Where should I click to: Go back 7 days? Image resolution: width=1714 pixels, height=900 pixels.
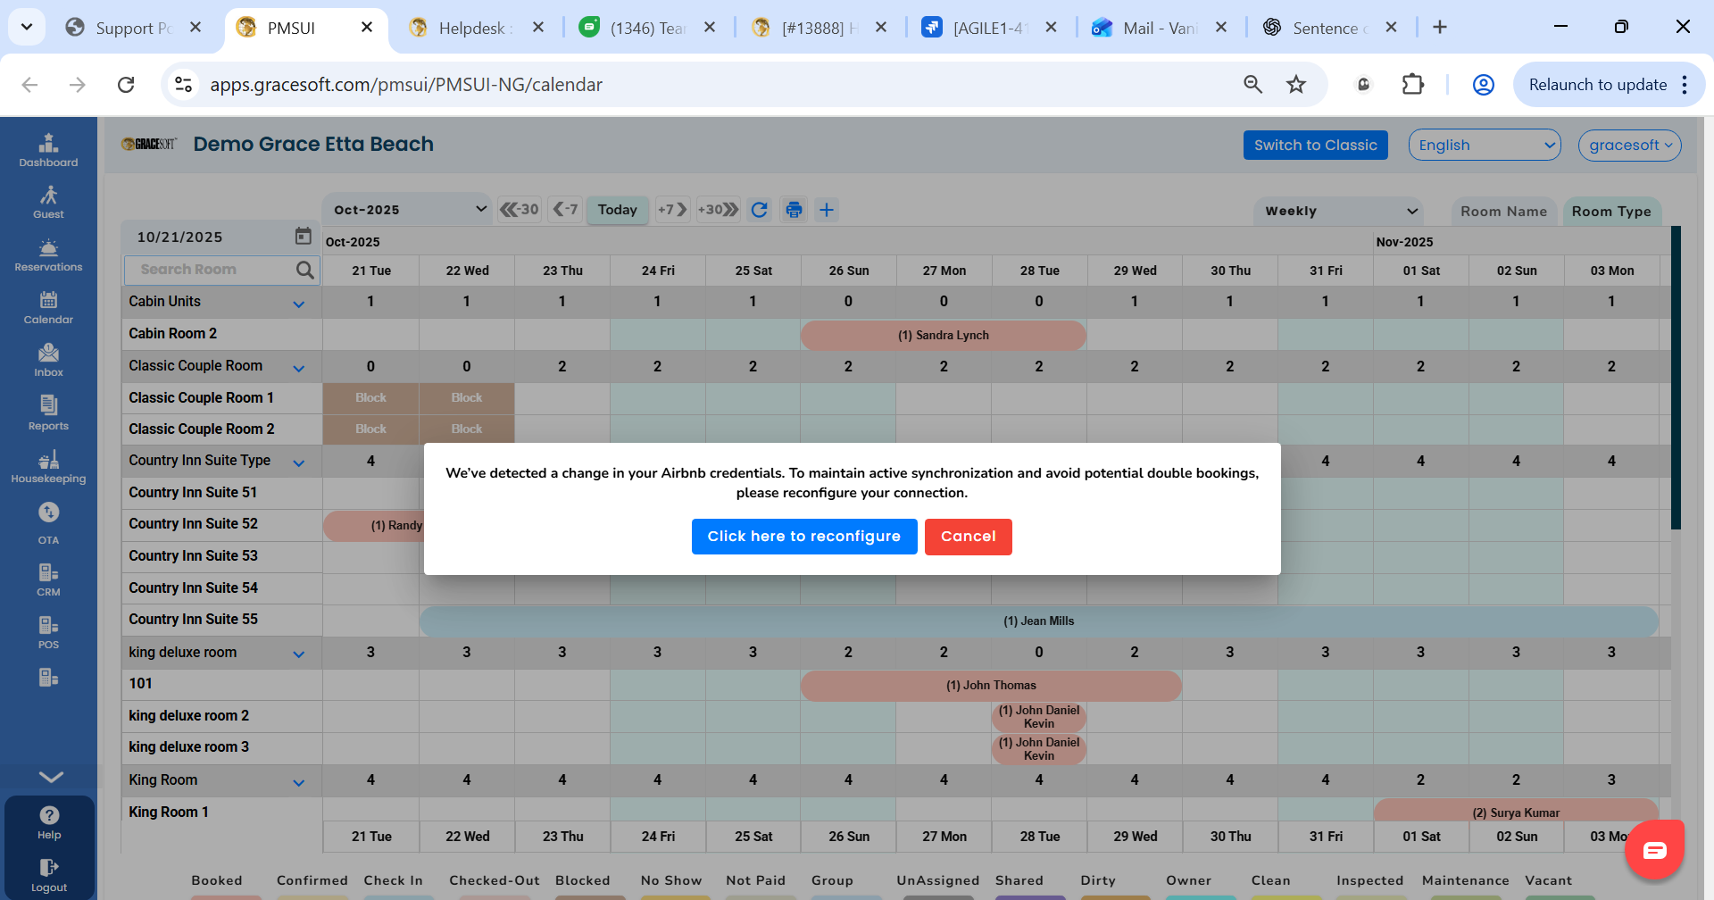tap(565, 210)
